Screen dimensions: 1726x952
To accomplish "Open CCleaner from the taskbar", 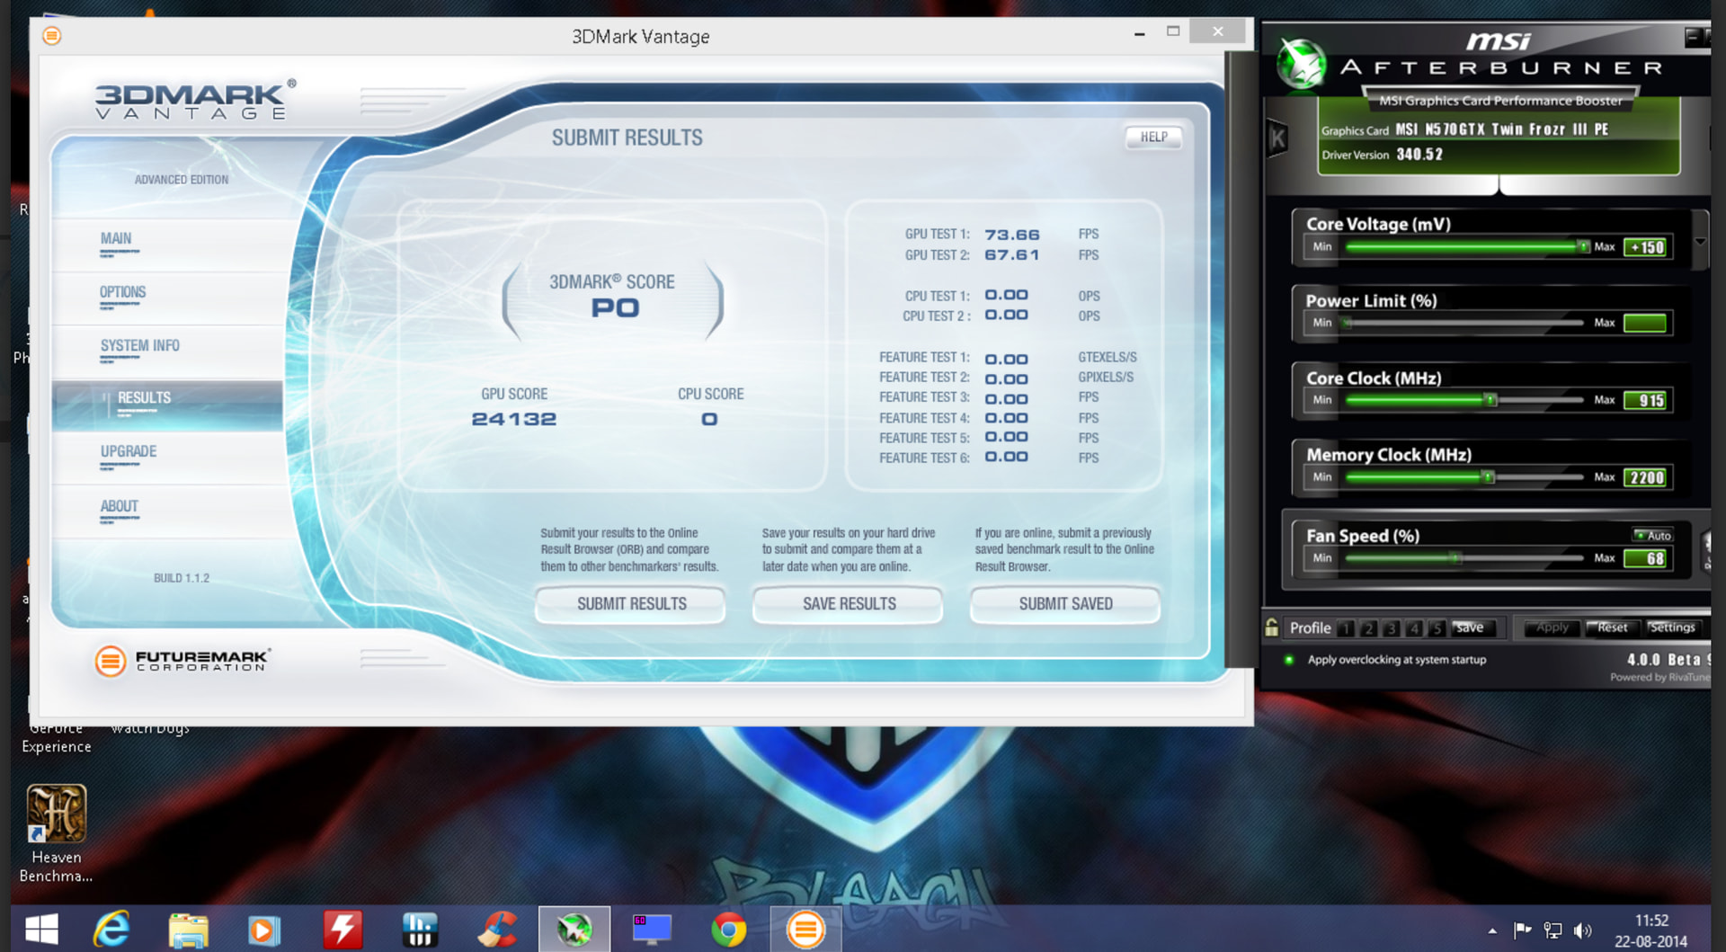I will point(497,929).
